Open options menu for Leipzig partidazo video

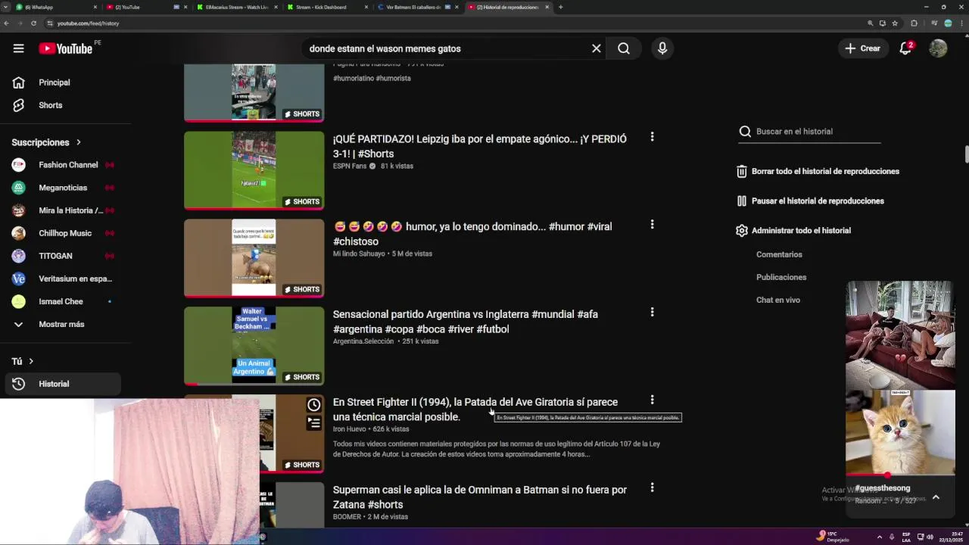[652, 137]
